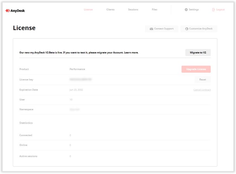Open the Files tab
This screenshot has width=236, height=174.
click(154, 10)
